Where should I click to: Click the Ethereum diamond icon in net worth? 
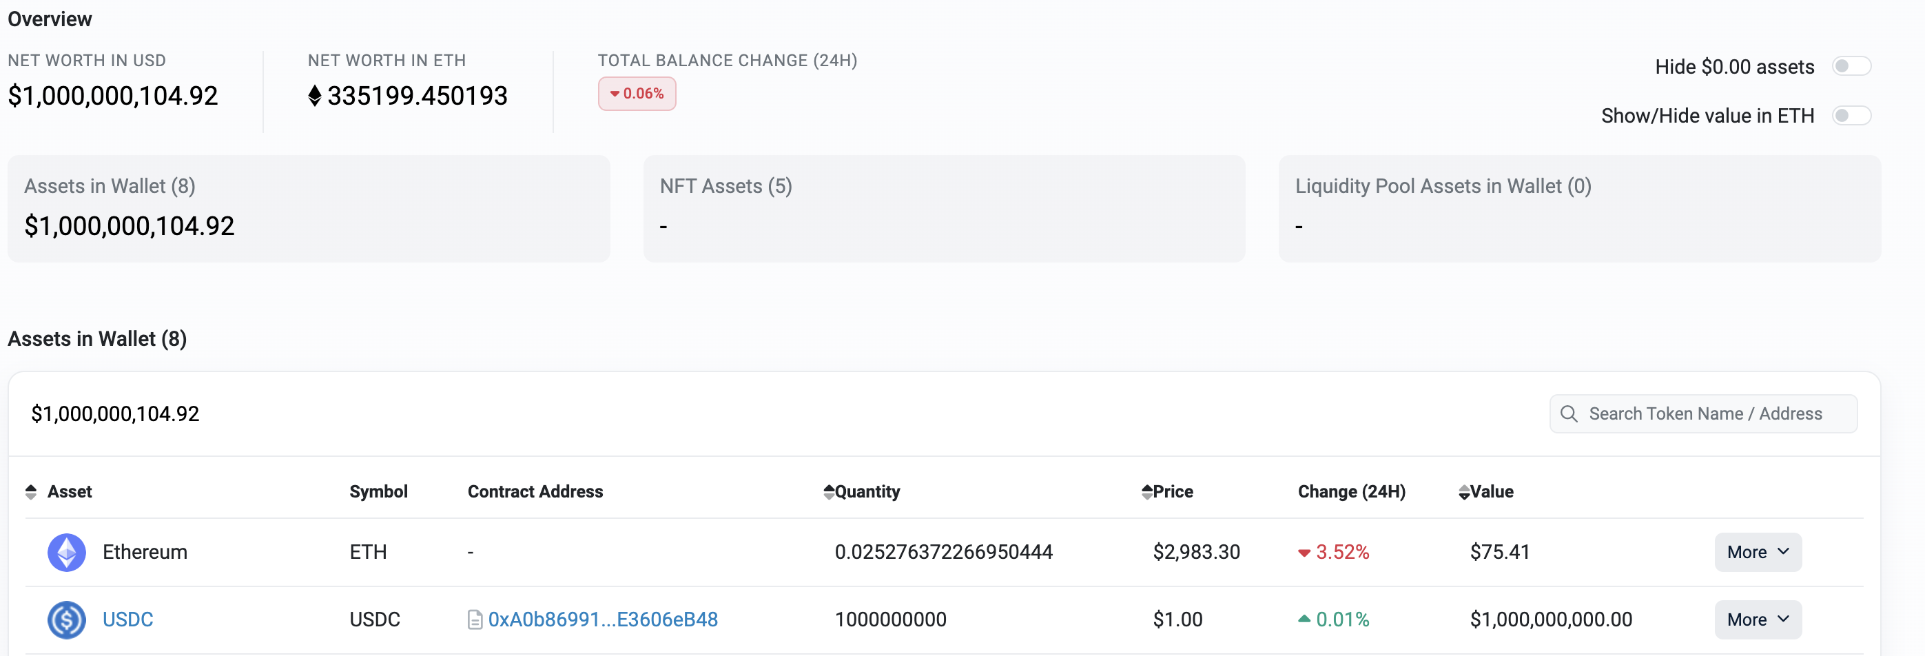click(315, 96)
